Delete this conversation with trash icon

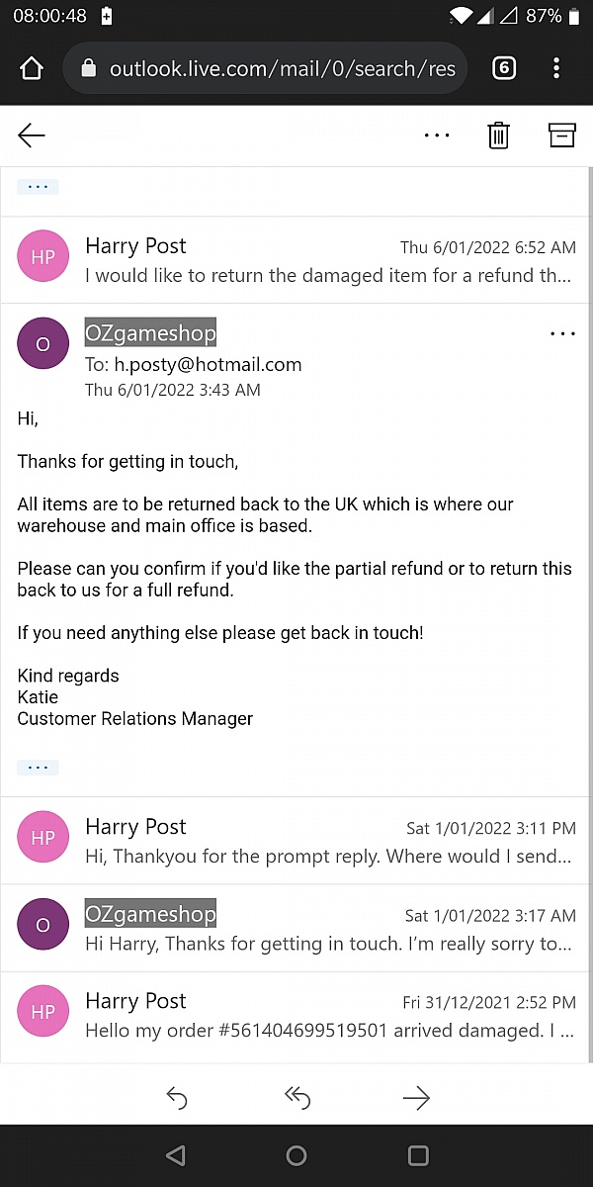point(498,136)
